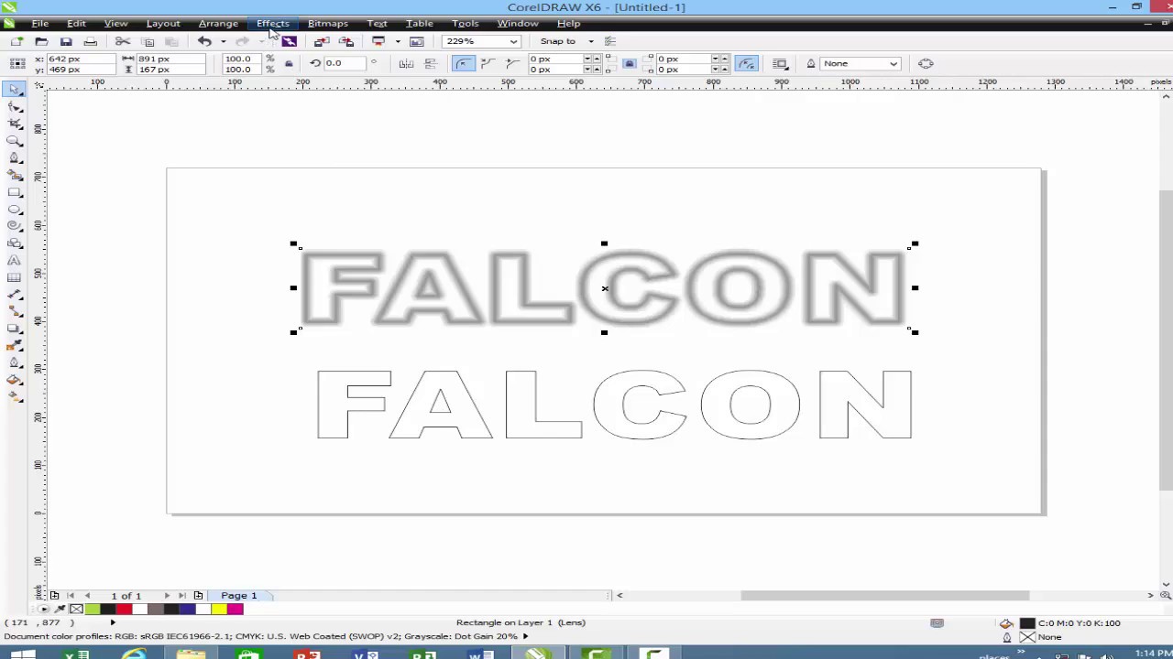Enable Round corner style
Image resolution: width=1173 pixels, height=659 pixels.
(x=463, y=63)
